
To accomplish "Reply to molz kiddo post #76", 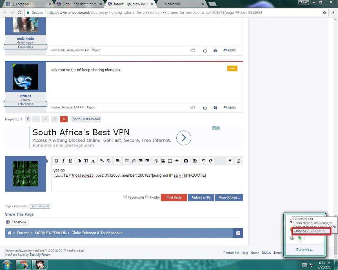I will [230, 50].
